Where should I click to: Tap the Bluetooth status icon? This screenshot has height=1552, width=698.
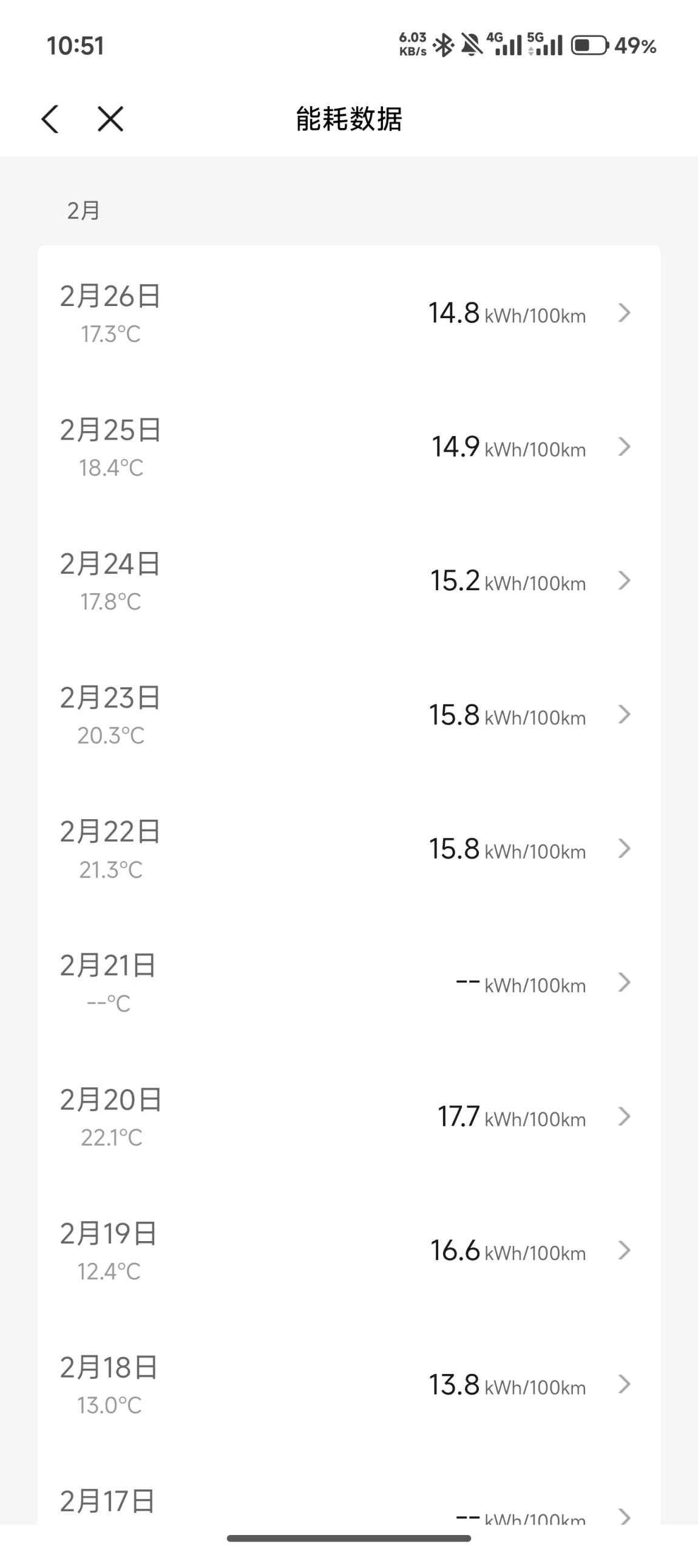tap(444, 46)
